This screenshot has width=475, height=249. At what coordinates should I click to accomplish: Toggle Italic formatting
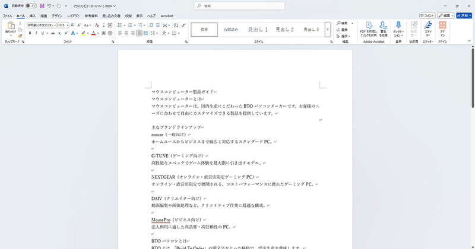pyautogui.click(x=36, y=33)
